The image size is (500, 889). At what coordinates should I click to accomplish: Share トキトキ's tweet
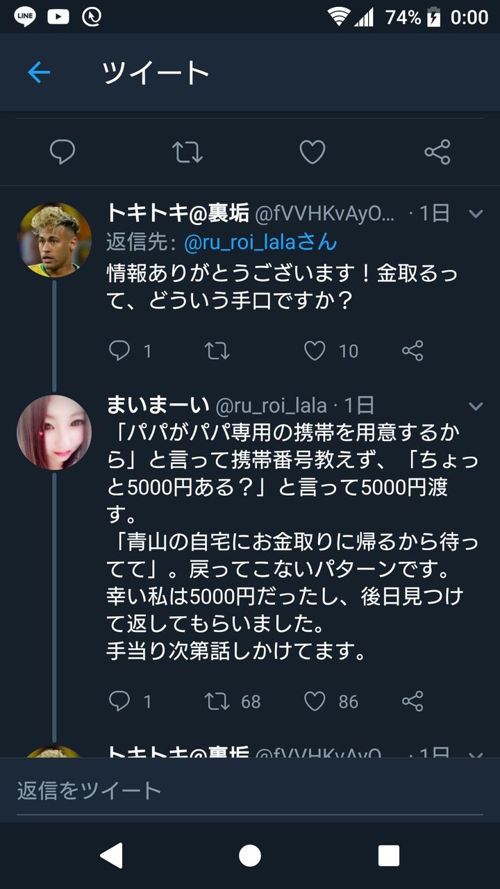pos(412,351)
